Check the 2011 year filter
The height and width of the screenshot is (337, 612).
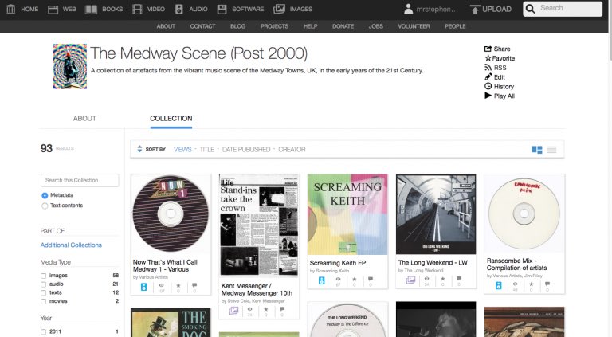[x=43, y=332]
